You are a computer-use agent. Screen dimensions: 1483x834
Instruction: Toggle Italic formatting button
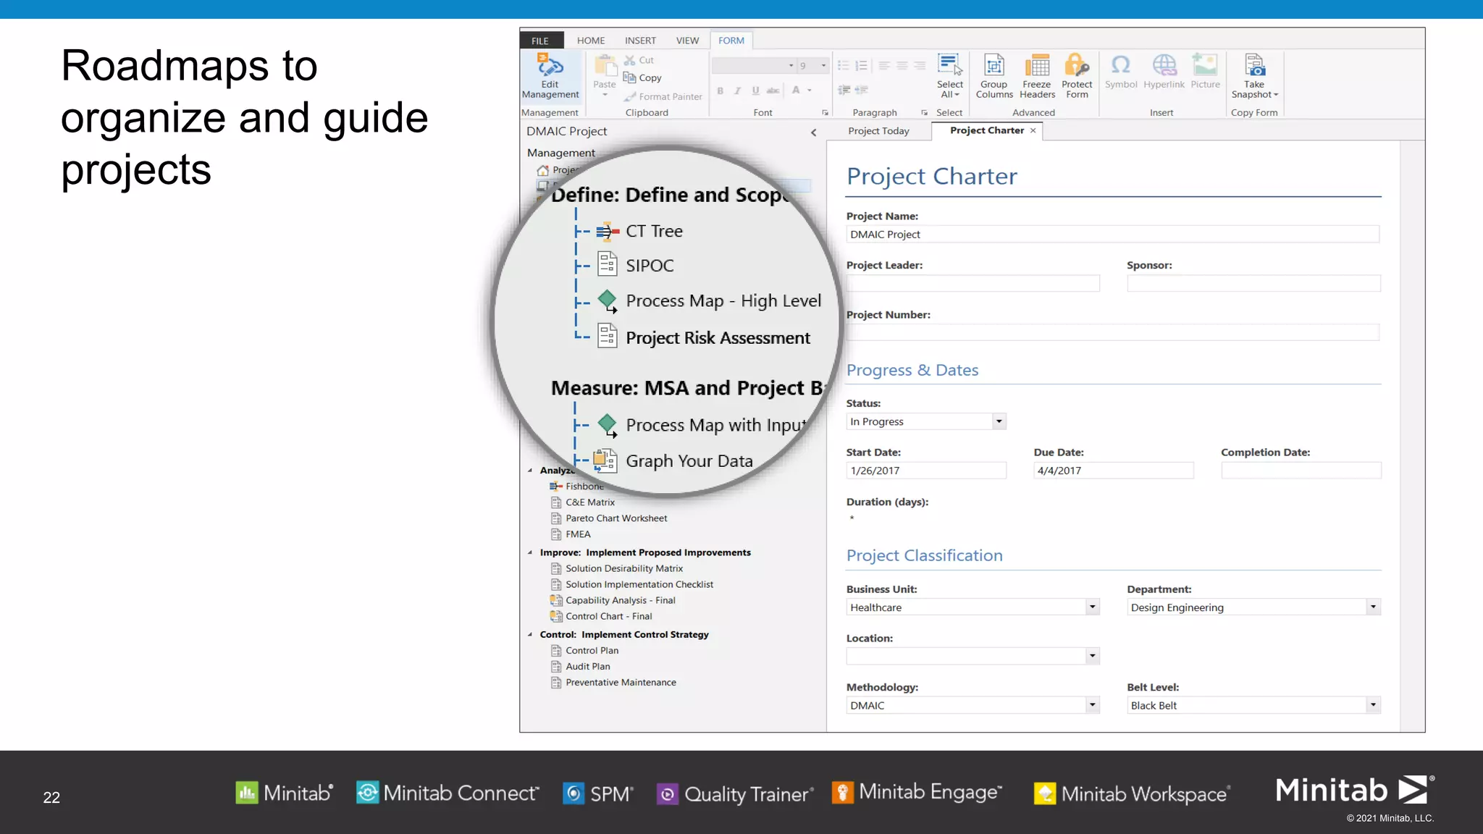738,90
